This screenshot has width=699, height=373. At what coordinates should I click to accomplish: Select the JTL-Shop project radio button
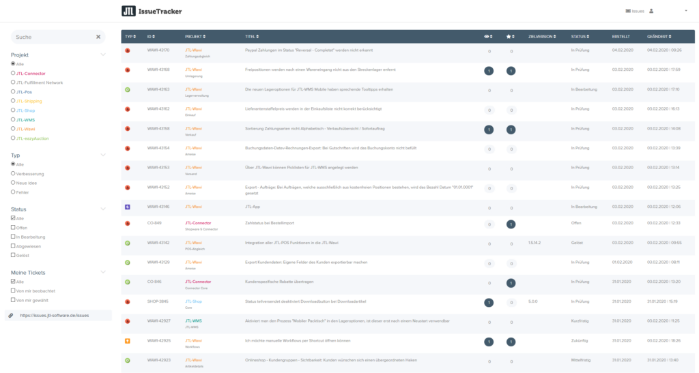click(13, 110)
